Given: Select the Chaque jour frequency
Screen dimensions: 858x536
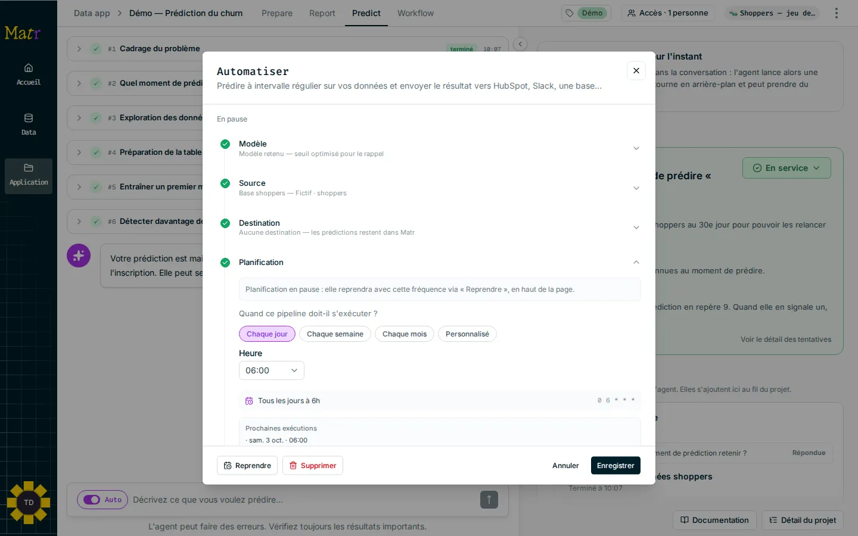Looking at the screenshot, I should tap(267, 334).
